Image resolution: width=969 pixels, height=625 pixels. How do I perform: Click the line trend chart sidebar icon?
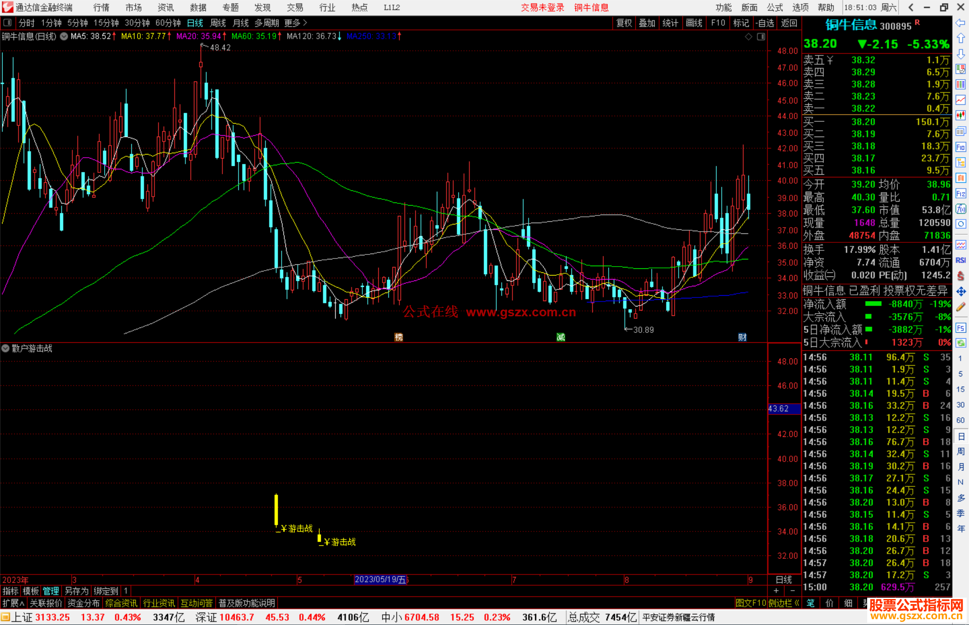point(960,100)
